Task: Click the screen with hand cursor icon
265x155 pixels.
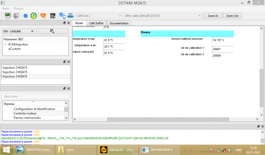Action: pyautogui.click(x=62, y=16)
